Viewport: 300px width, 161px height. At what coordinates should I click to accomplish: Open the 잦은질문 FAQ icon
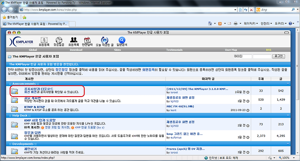click(59, 40)
